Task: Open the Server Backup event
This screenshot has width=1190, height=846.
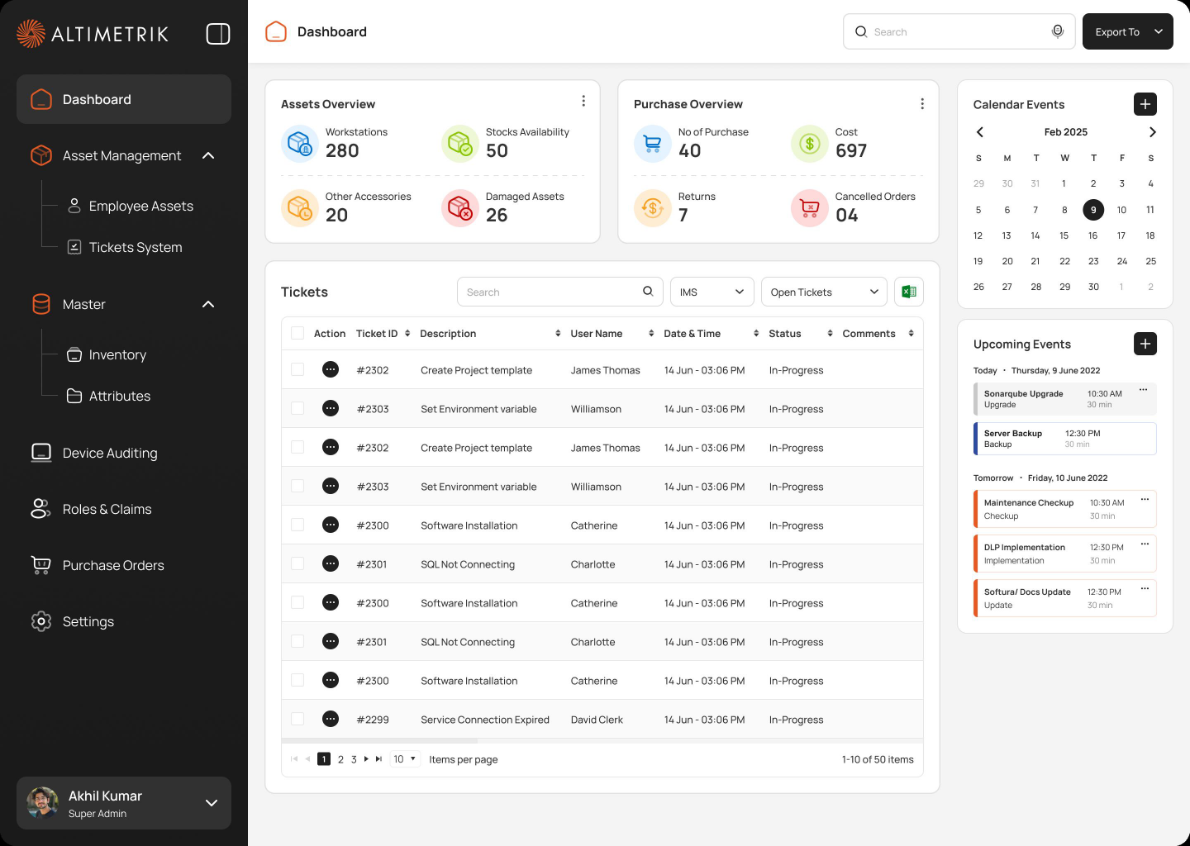Action: point(1065,439)
